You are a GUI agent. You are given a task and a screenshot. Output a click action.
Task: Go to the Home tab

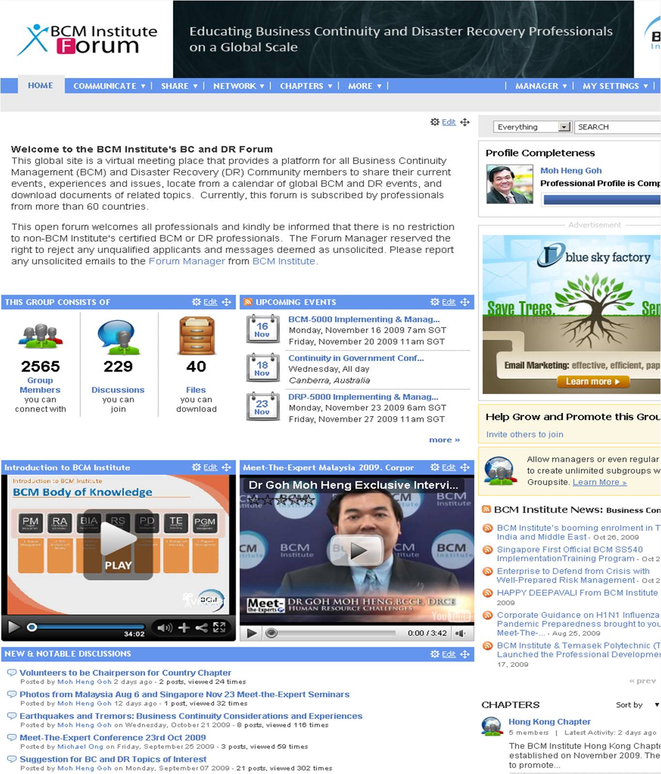41,85
